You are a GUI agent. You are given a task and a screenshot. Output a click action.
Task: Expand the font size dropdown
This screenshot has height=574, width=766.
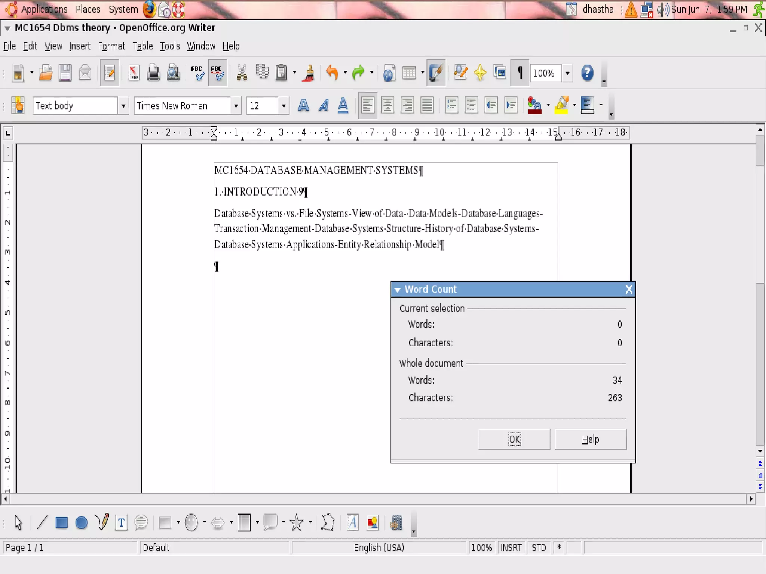click(284, 106)
